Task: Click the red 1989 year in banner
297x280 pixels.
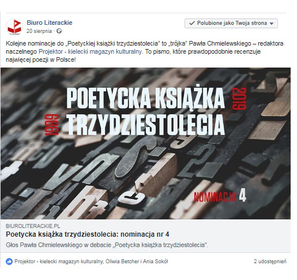Action: 51,125
